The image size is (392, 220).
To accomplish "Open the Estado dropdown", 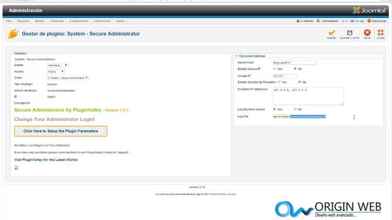I will (x=58, y=65).
